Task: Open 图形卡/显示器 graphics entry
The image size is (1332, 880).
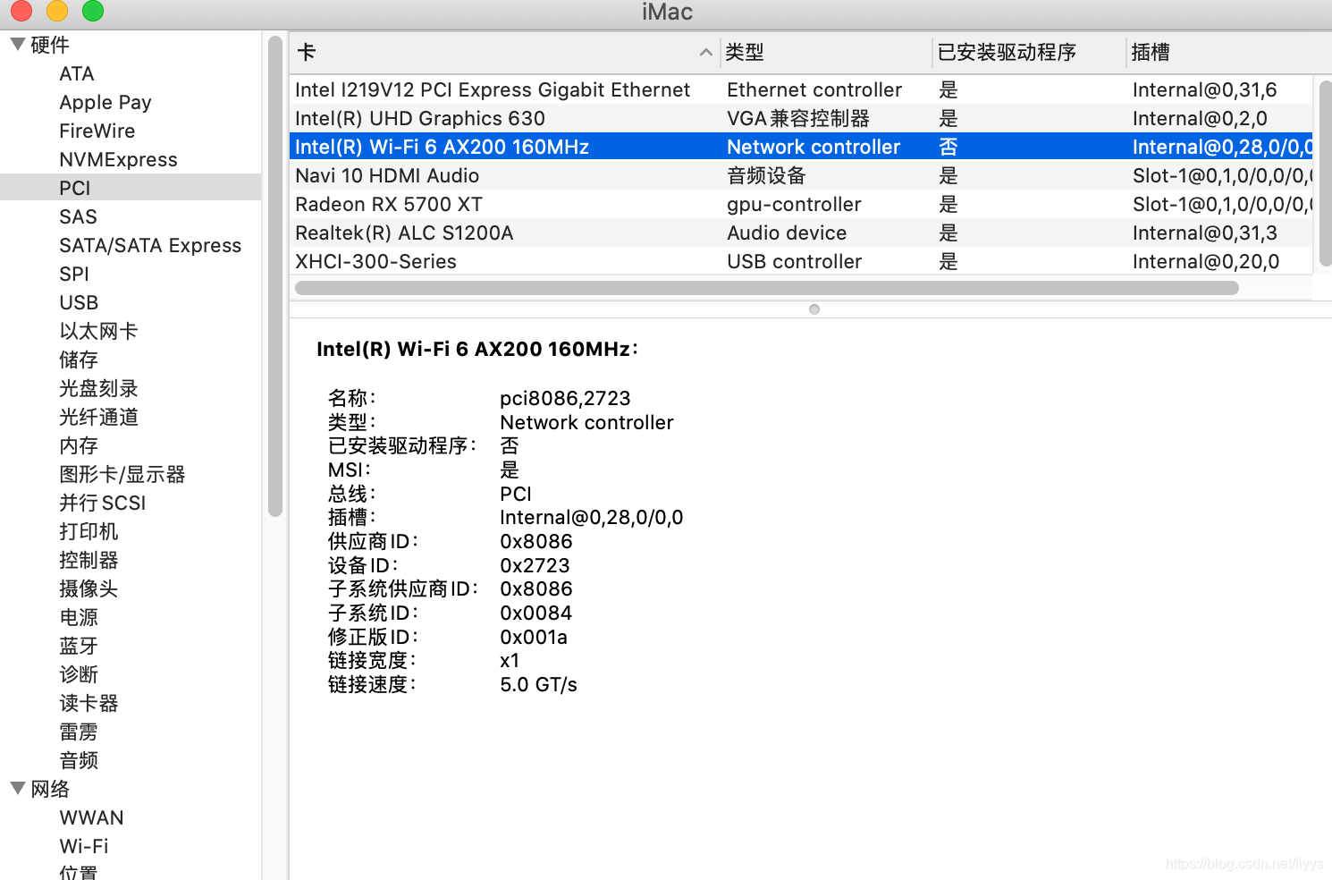Action: [122, 474]
